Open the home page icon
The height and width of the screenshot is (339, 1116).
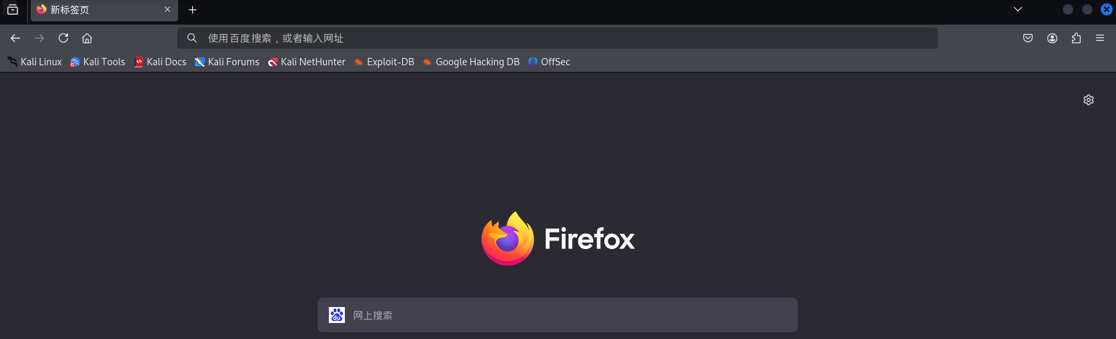[87, 38]
